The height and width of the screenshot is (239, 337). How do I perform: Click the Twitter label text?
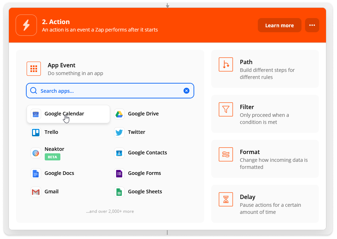click(x=136, y=132)
